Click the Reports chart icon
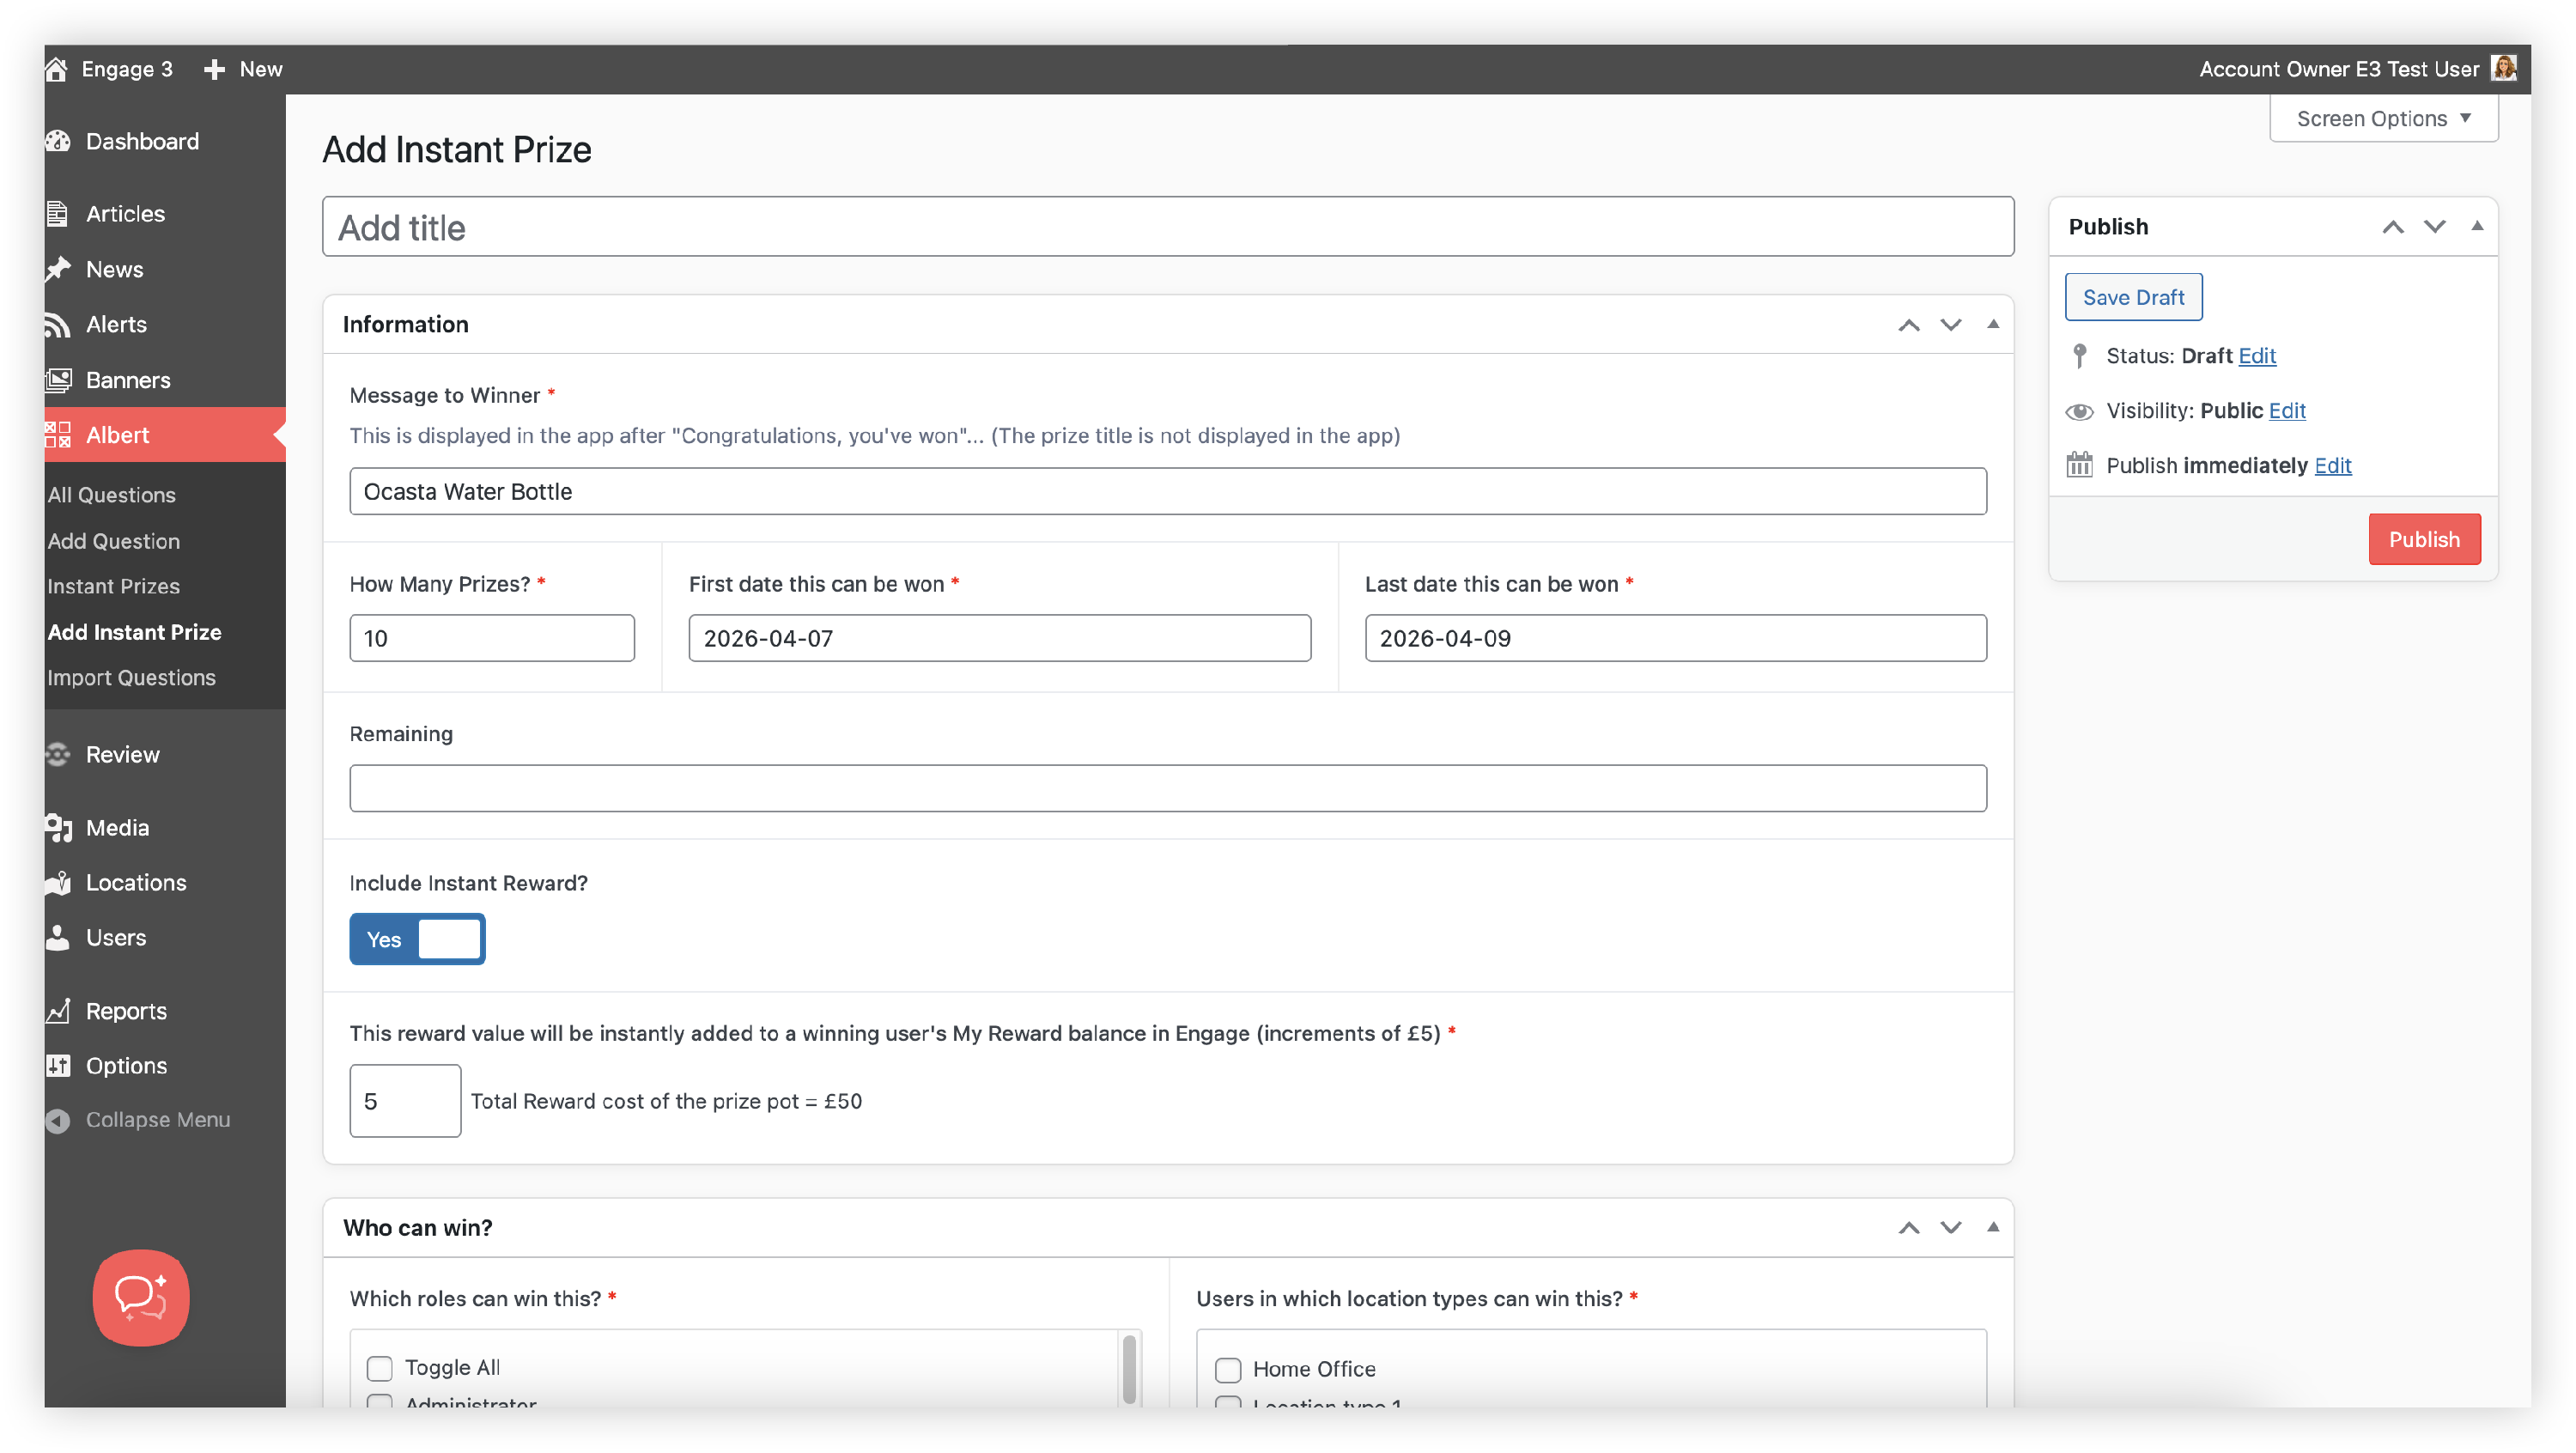This screenshot has height=1453, width=2576. [58, 1010]
